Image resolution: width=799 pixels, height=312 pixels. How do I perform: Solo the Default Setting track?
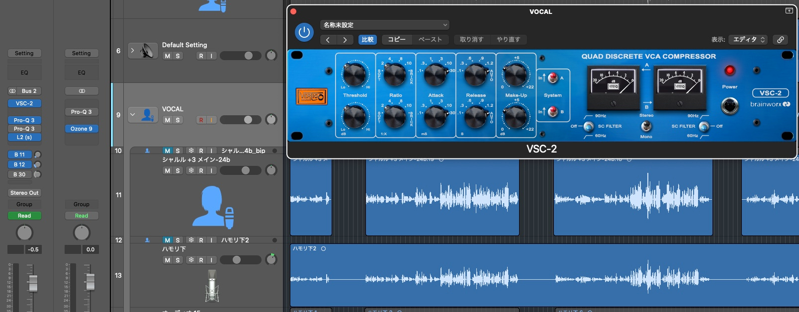[x=178, y=56]
